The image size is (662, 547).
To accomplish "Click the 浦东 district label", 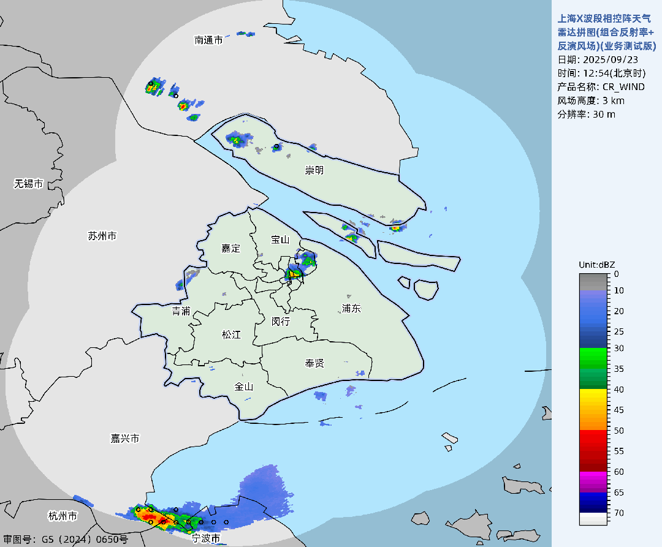I will (x=351, y=308).
